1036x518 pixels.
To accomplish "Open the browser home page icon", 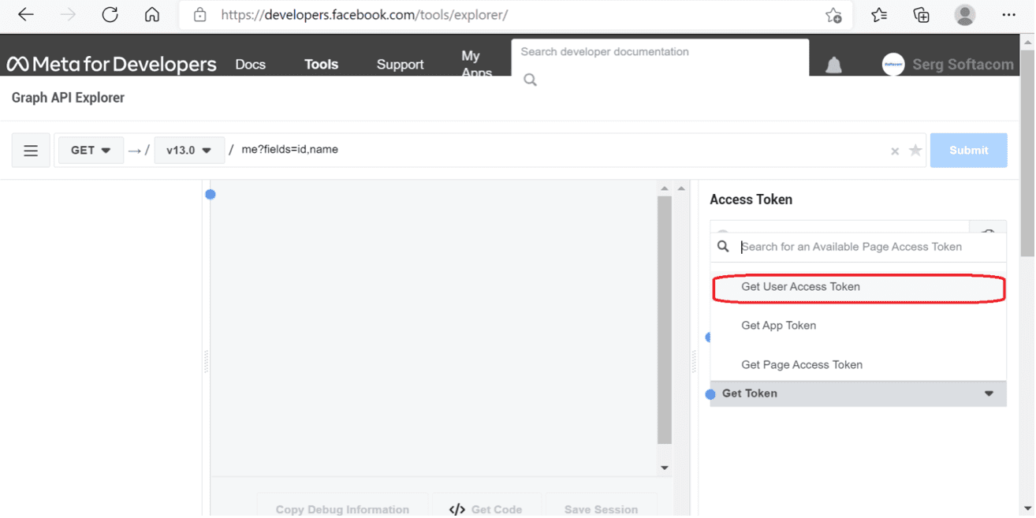I will [x=152, y=14].
